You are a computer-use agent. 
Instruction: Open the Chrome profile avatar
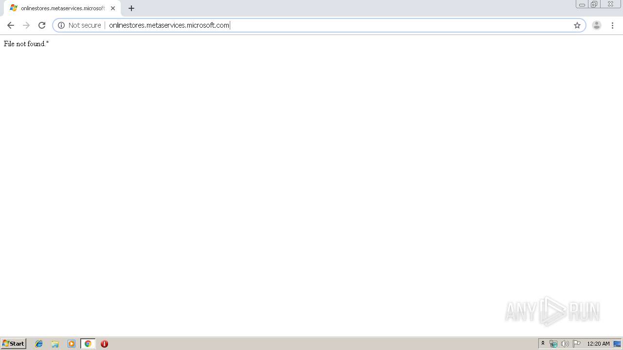pos(597,25)
